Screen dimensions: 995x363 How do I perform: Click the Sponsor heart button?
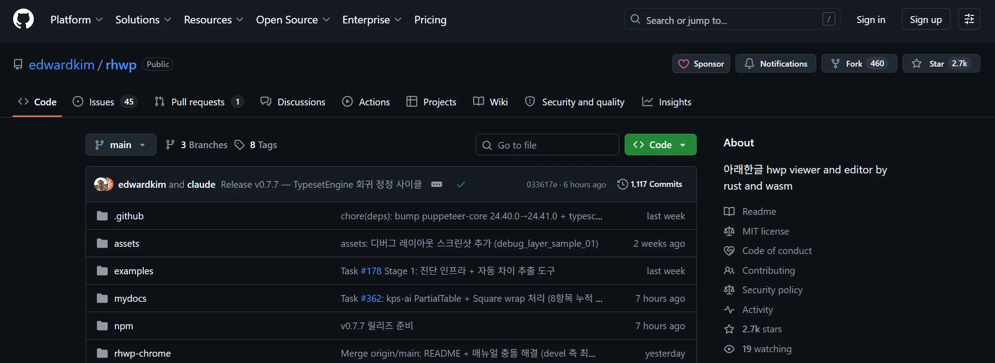(x=701, y=64)
